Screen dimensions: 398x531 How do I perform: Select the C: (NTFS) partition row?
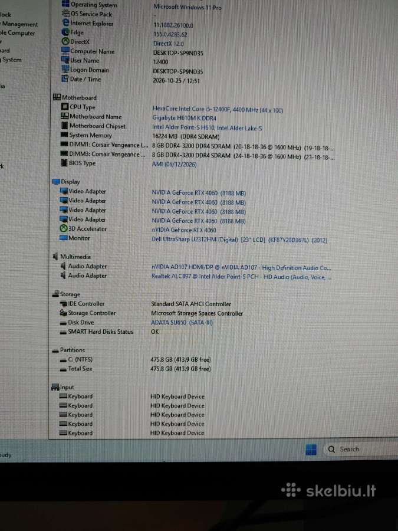click(135, 359)
